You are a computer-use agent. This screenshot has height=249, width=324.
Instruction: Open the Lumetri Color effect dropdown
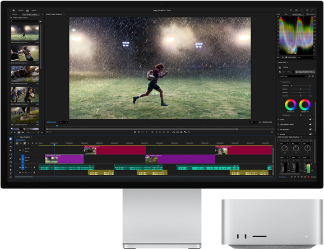(293, 76)
